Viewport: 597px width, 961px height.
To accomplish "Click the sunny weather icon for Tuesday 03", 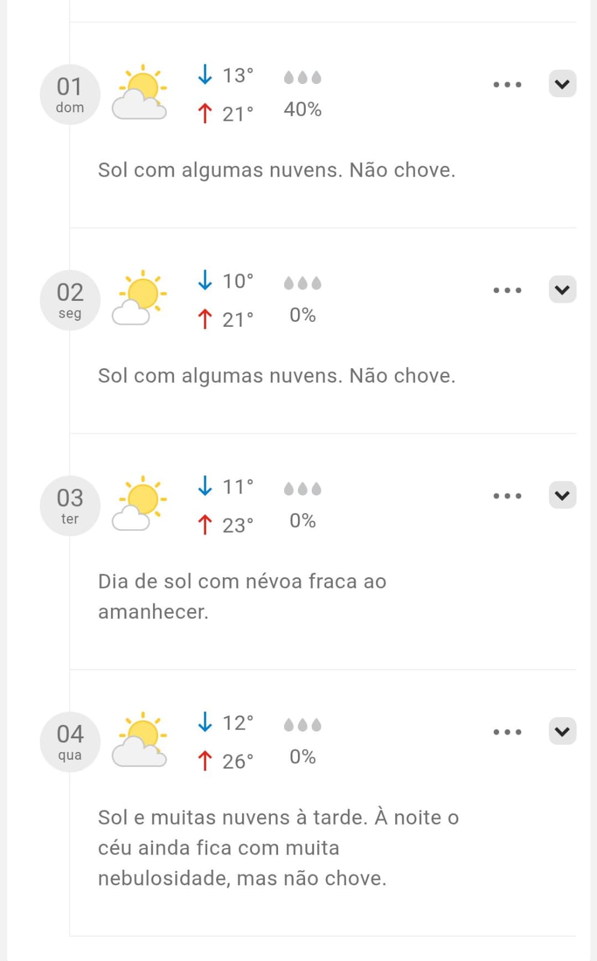I will (139, 503).
